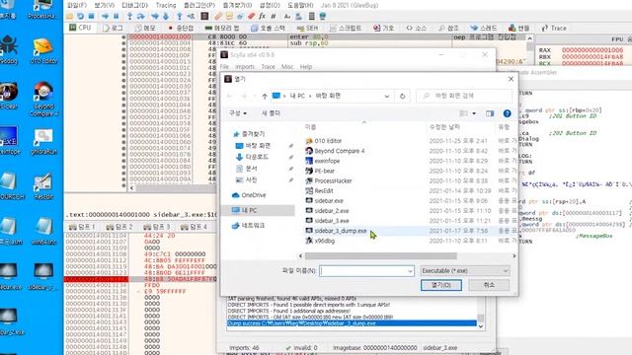This screenshot has height=355, width=632.
Task: Click the highlighted Dump success log line
Action: coord(352,323)
